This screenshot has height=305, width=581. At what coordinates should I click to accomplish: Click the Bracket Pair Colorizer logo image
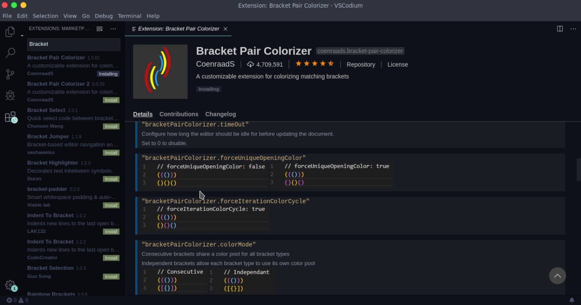(x=160, y=72)
